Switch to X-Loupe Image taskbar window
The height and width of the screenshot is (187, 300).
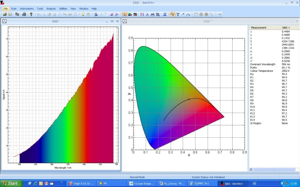click(142, 183)
